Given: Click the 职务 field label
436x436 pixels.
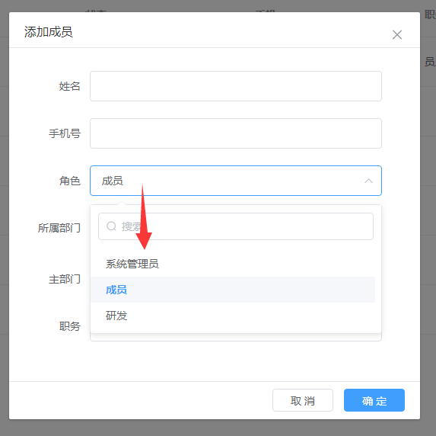Looking at the screenshot, I should 69,326.
